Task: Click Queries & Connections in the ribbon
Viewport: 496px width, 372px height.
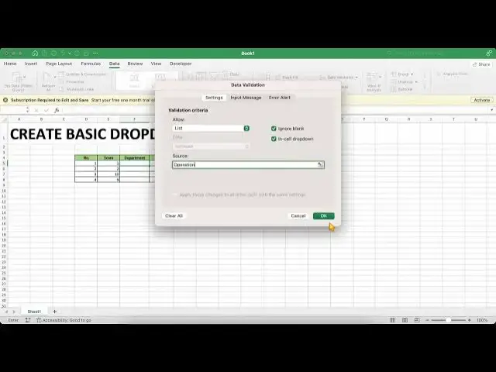Action: [x=83, y=74]
